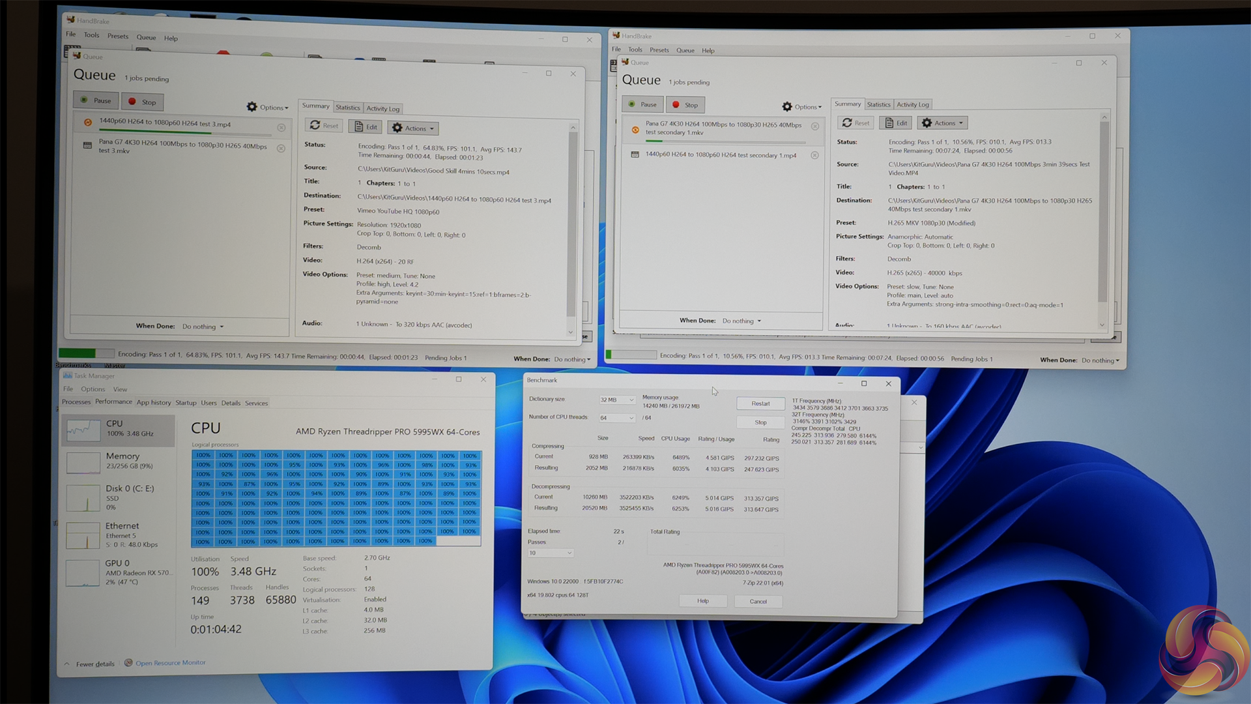The width and height of the screenshot is (1251, 704).
Task: Switch to Activity Log tab in left Queue
Action: tap(382, 108)
